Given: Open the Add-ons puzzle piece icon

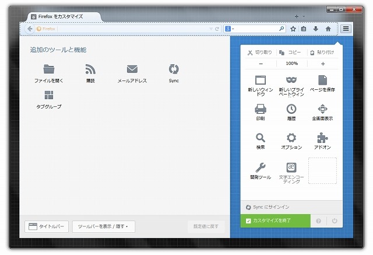Looking at the screenshot, I should pos(322,138).
